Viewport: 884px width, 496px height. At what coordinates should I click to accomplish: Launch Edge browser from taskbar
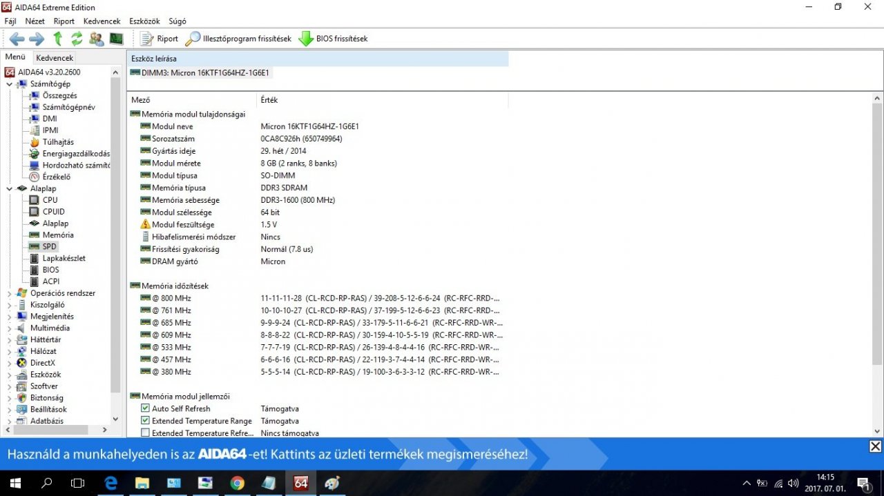[110, 483]
